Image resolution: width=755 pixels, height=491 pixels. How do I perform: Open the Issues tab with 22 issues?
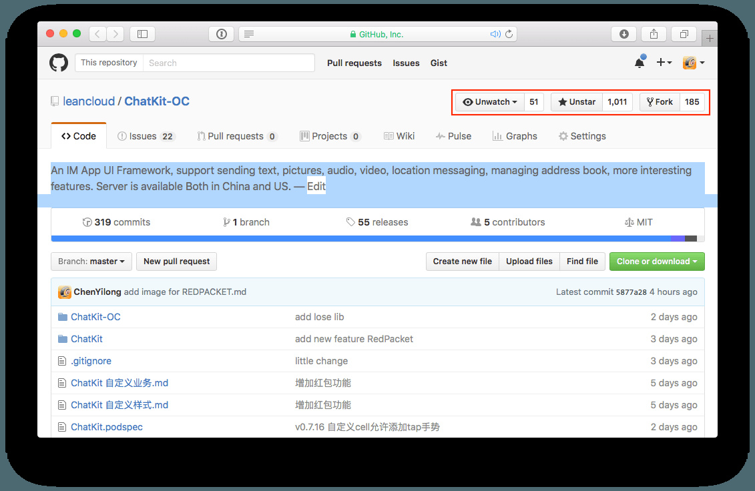(146, 136)
